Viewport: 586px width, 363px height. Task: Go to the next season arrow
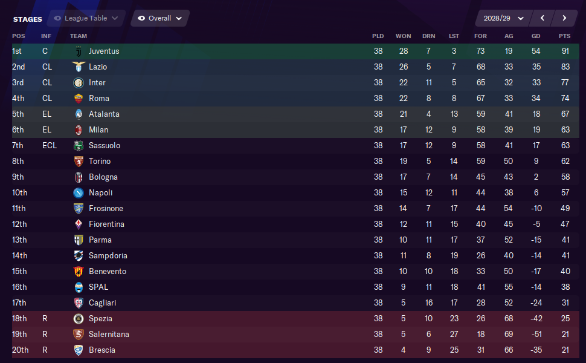[x=564, y=18]
